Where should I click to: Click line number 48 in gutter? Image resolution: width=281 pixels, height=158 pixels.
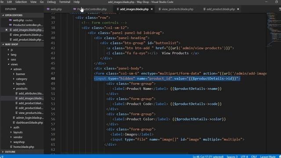click(53, 79)
